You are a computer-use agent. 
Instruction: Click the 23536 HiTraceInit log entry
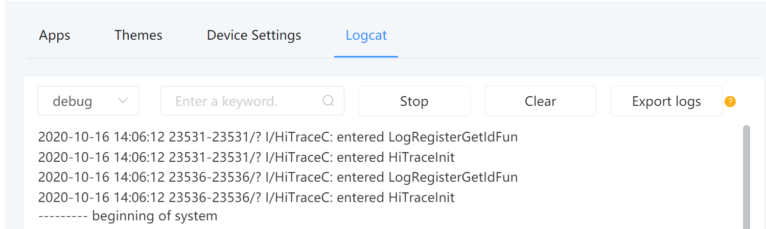246,197
